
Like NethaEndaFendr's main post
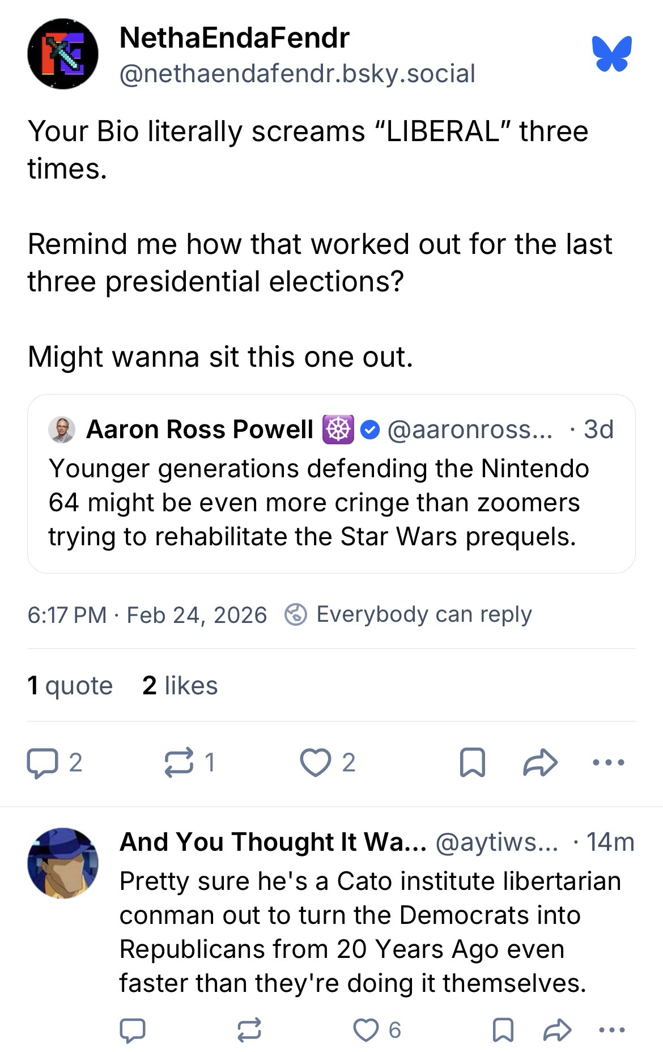point(315,763)
